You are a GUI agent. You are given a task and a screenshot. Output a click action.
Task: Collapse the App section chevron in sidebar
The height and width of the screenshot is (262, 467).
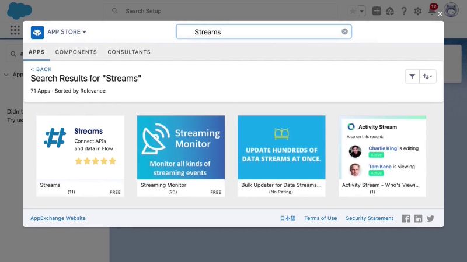tap(6, 75)
